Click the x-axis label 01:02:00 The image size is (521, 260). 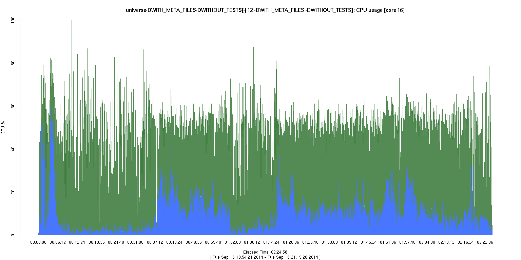coord(233,242)
